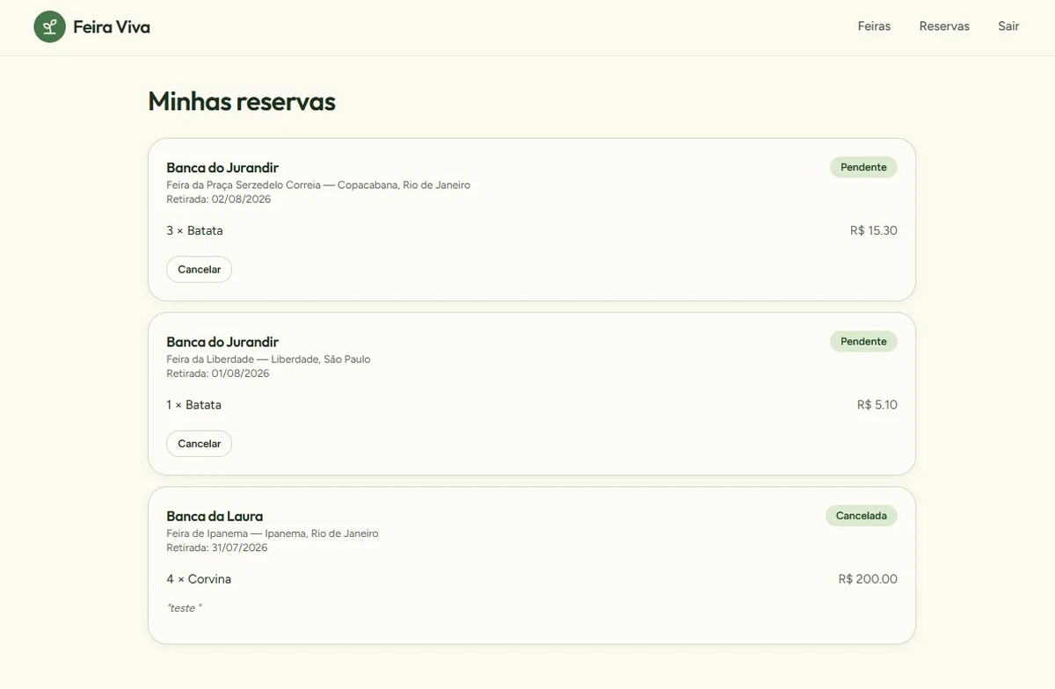Image resolution: width=1055 pixels, height=689 pixels.
Task: Click the 3 × Batata item line
Action: (195, 231)
